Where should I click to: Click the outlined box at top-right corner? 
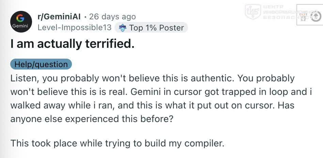pos(310,15)
